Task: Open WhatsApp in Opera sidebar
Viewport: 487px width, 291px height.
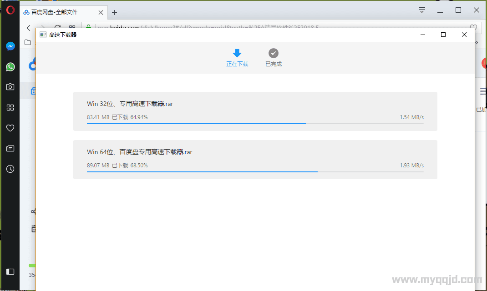Action: coord(10,67)
